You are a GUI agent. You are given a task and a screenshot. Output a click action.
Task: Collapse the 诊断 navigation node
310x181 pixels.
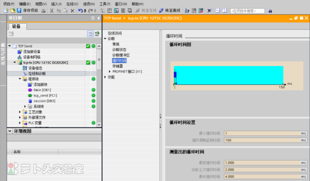(105, 39)
